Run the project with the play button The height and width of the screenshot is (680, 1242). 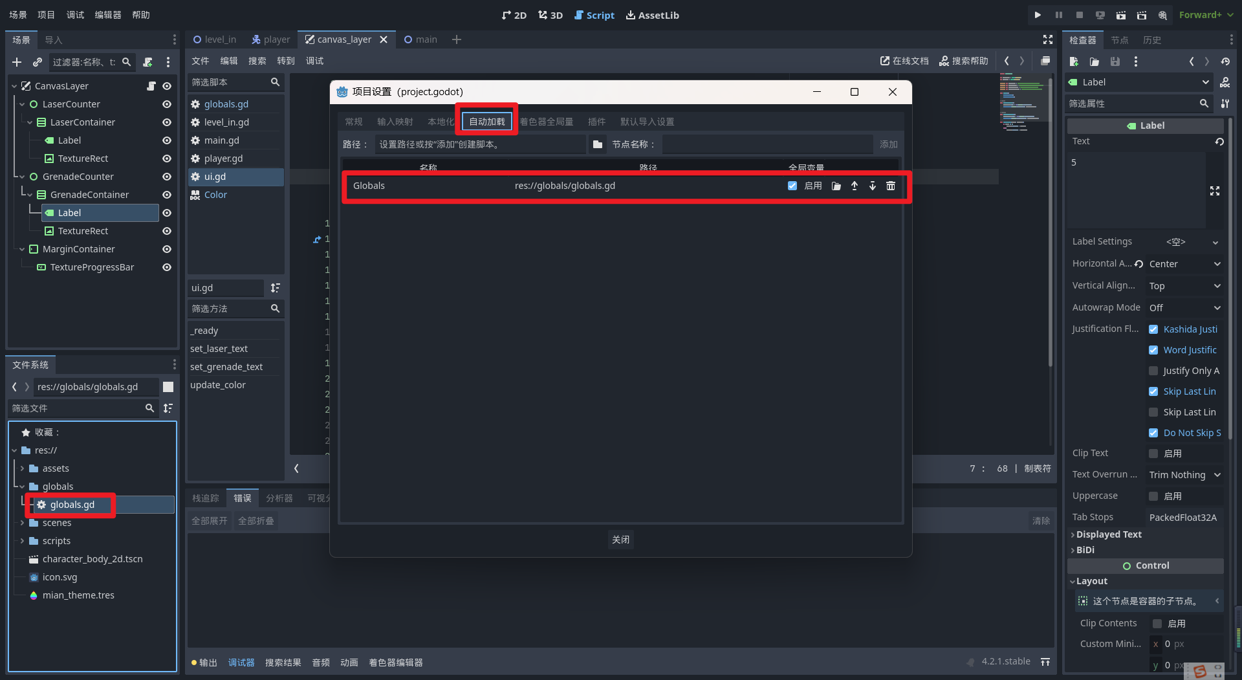point(1038,15)
